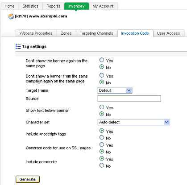Image resolution: width=187 pixels, height=185 pixels.
Task: Switch to the Statistics tab
Action: [x=30, y=6]
